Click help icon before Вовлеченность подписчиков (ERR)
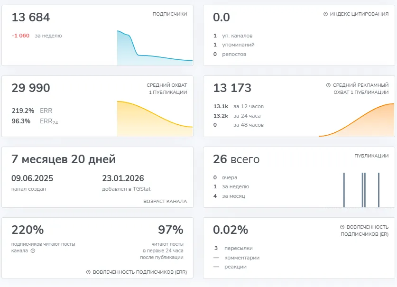The height and width of the screenshot is (287, 397). 88,272
